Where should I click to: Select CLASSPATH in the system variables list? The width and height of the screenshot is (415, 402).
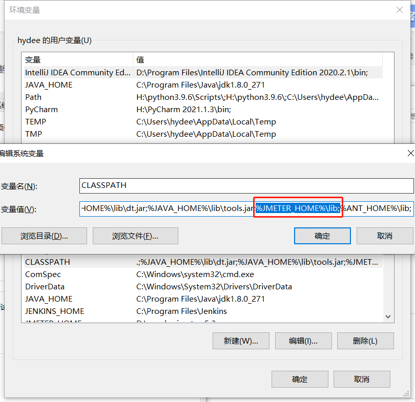[203, 262]
